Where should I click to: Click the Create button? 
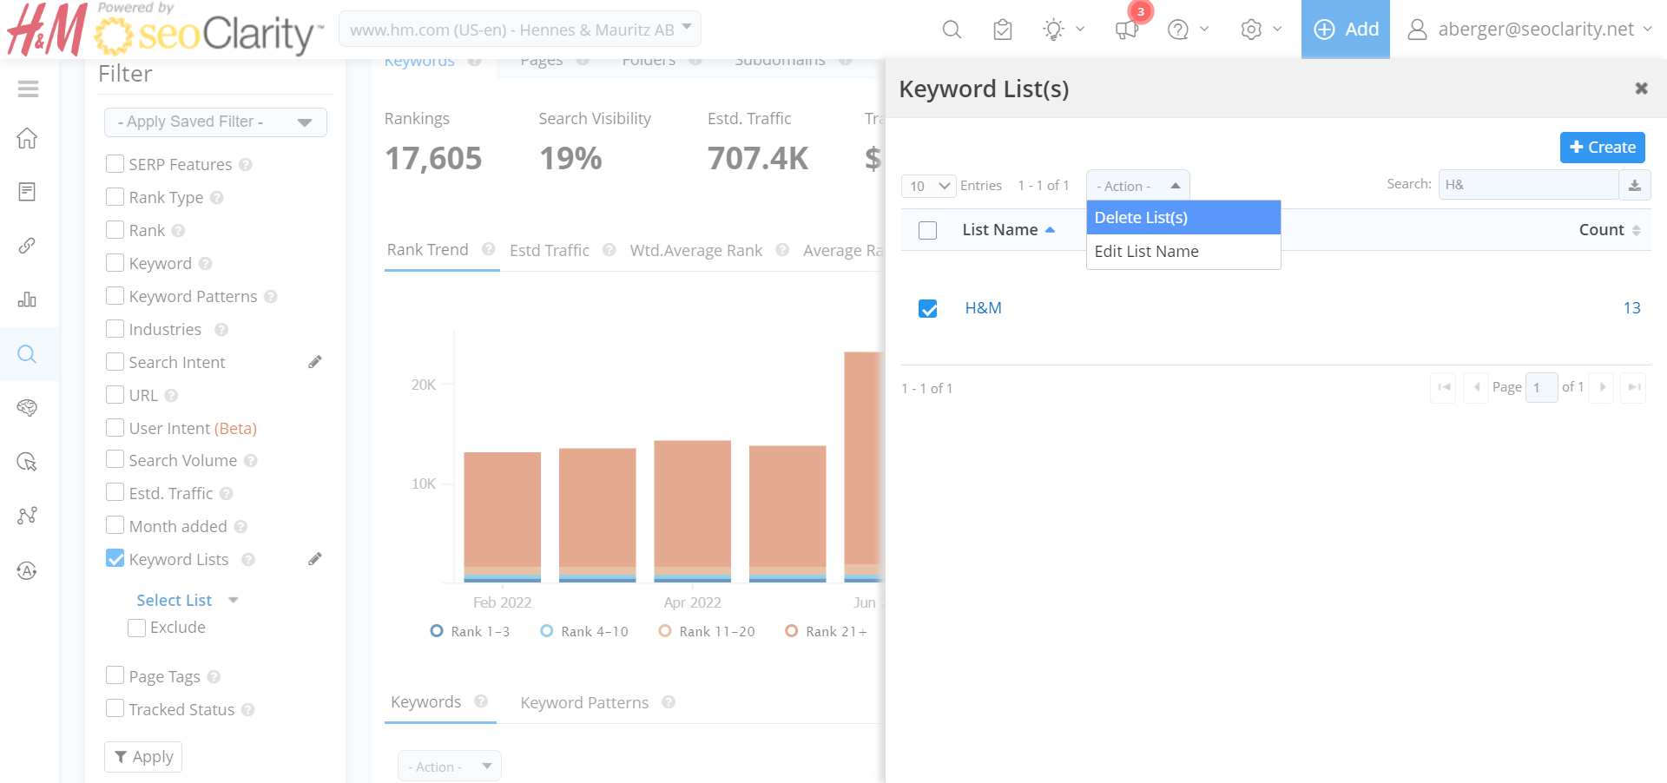1602,148
